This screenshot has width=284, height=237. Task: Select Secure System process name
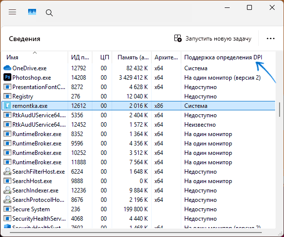(31, 209)
